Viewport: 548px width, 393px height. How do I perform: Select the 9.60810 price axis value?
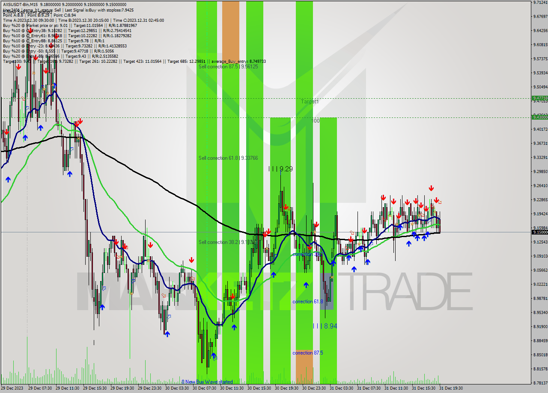tap(540, 45)
